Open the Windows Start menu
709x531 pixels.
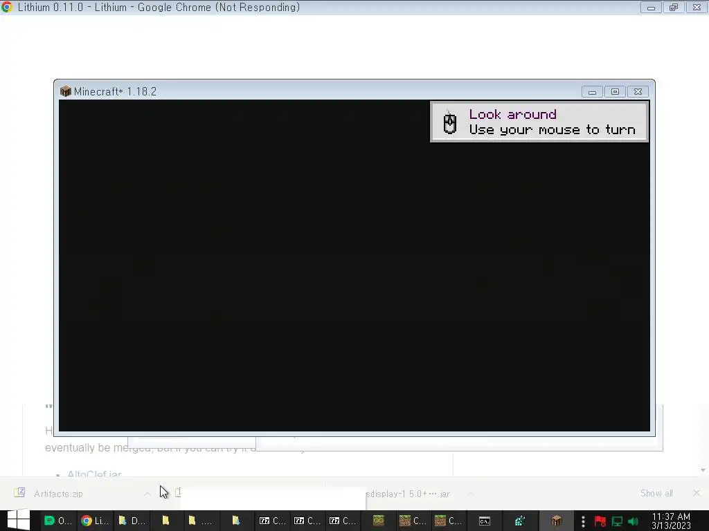coord(19,521)
